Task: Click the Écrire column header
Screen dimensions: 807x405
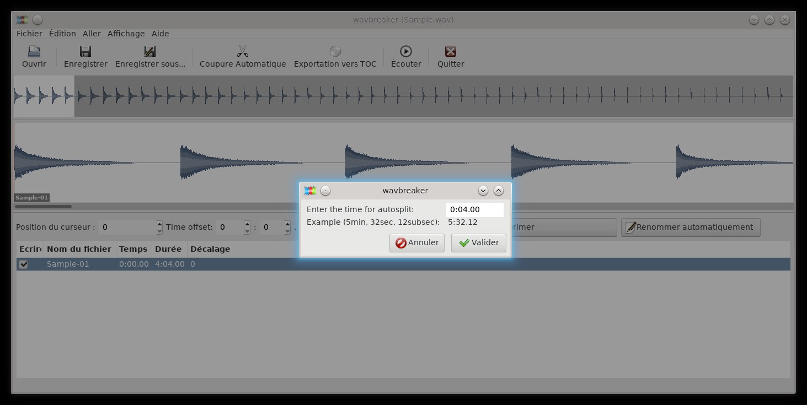Action: 30,249
